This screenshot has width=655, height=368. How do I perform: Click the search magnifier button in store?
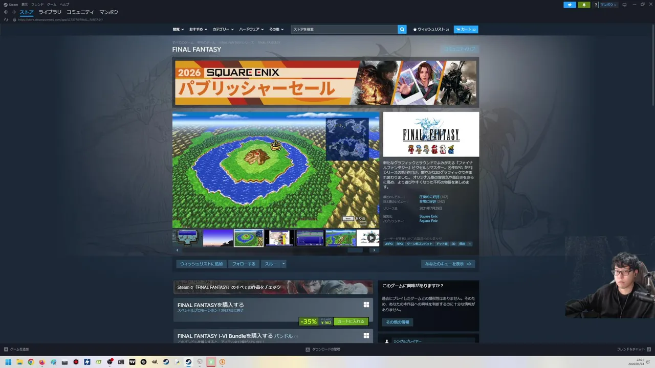click(402, 29)
